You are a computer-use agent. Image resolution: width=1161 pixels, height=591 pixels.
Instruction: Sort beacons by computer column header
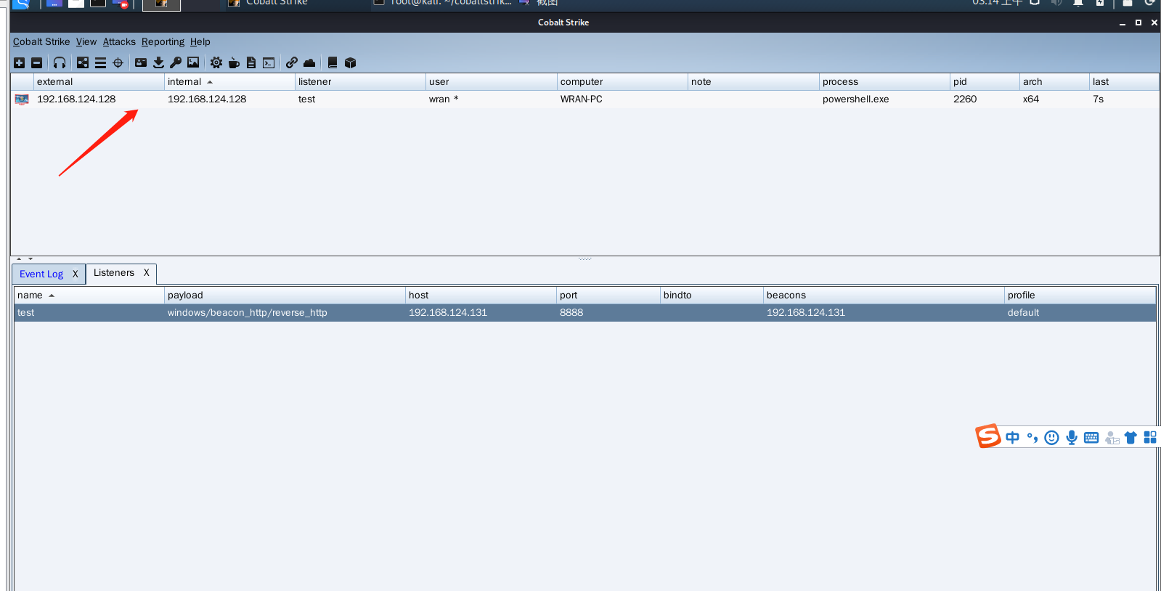click(622, 82)
